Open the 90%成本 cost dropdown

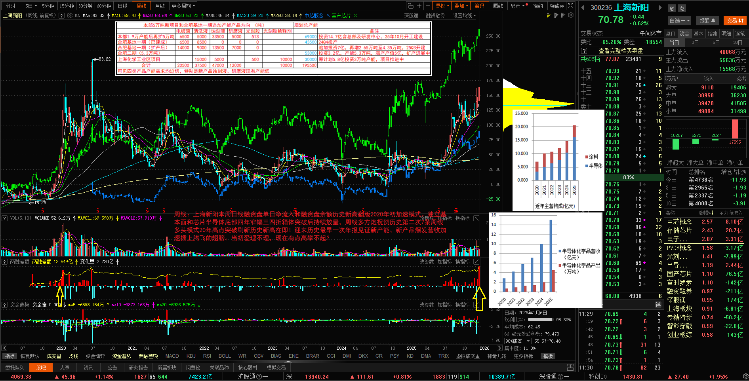518,341
